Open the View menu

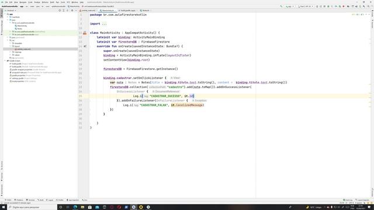16,2
